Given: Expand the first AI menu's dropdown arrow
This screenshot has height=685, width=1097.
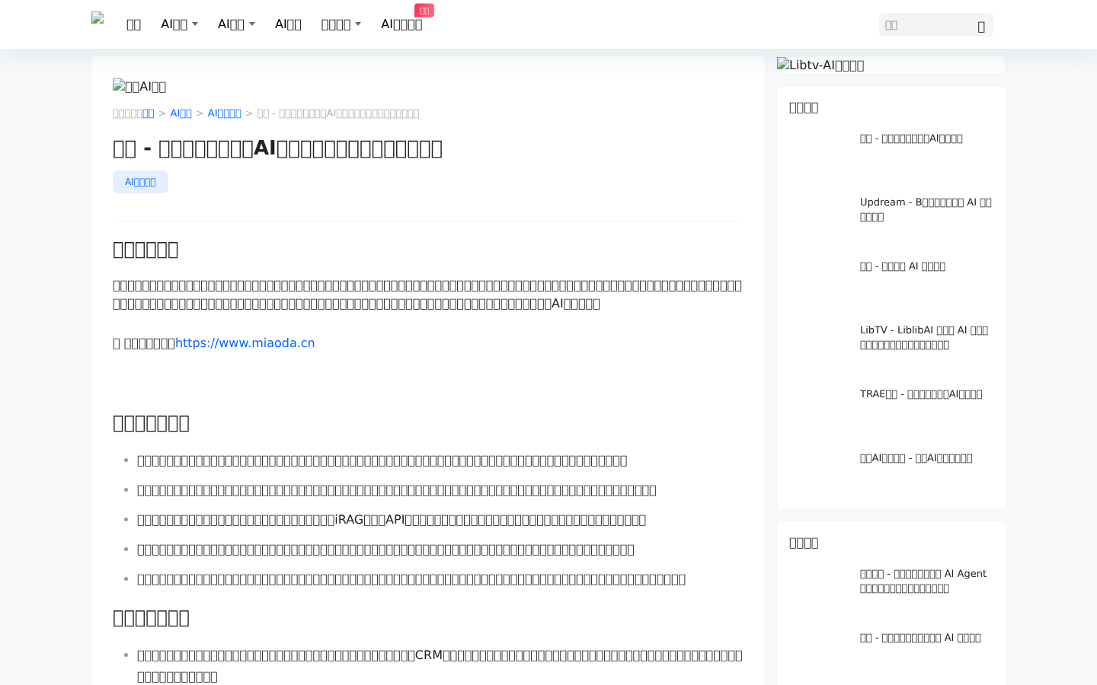Looking at the screenshot, I should click(195, 24).
